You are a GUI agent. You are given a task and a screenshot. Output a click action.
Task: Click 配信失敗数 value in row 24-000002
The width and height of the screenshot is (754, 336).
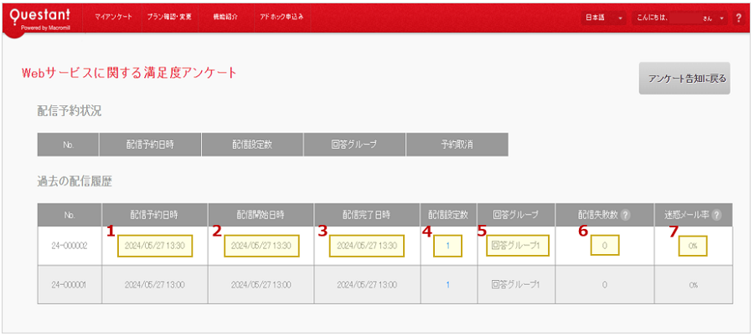point(604,246)
